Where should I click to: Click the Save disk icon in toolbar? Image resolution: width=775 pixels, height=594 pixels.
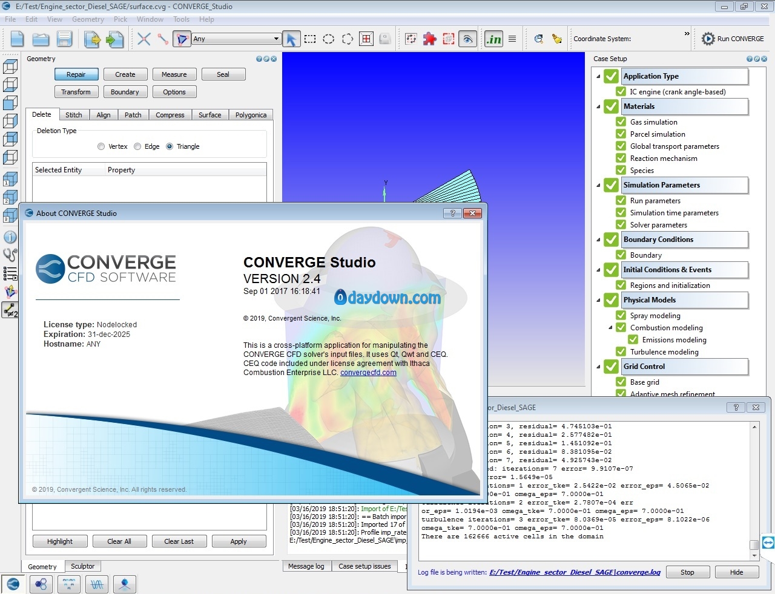tap(64, 39)
